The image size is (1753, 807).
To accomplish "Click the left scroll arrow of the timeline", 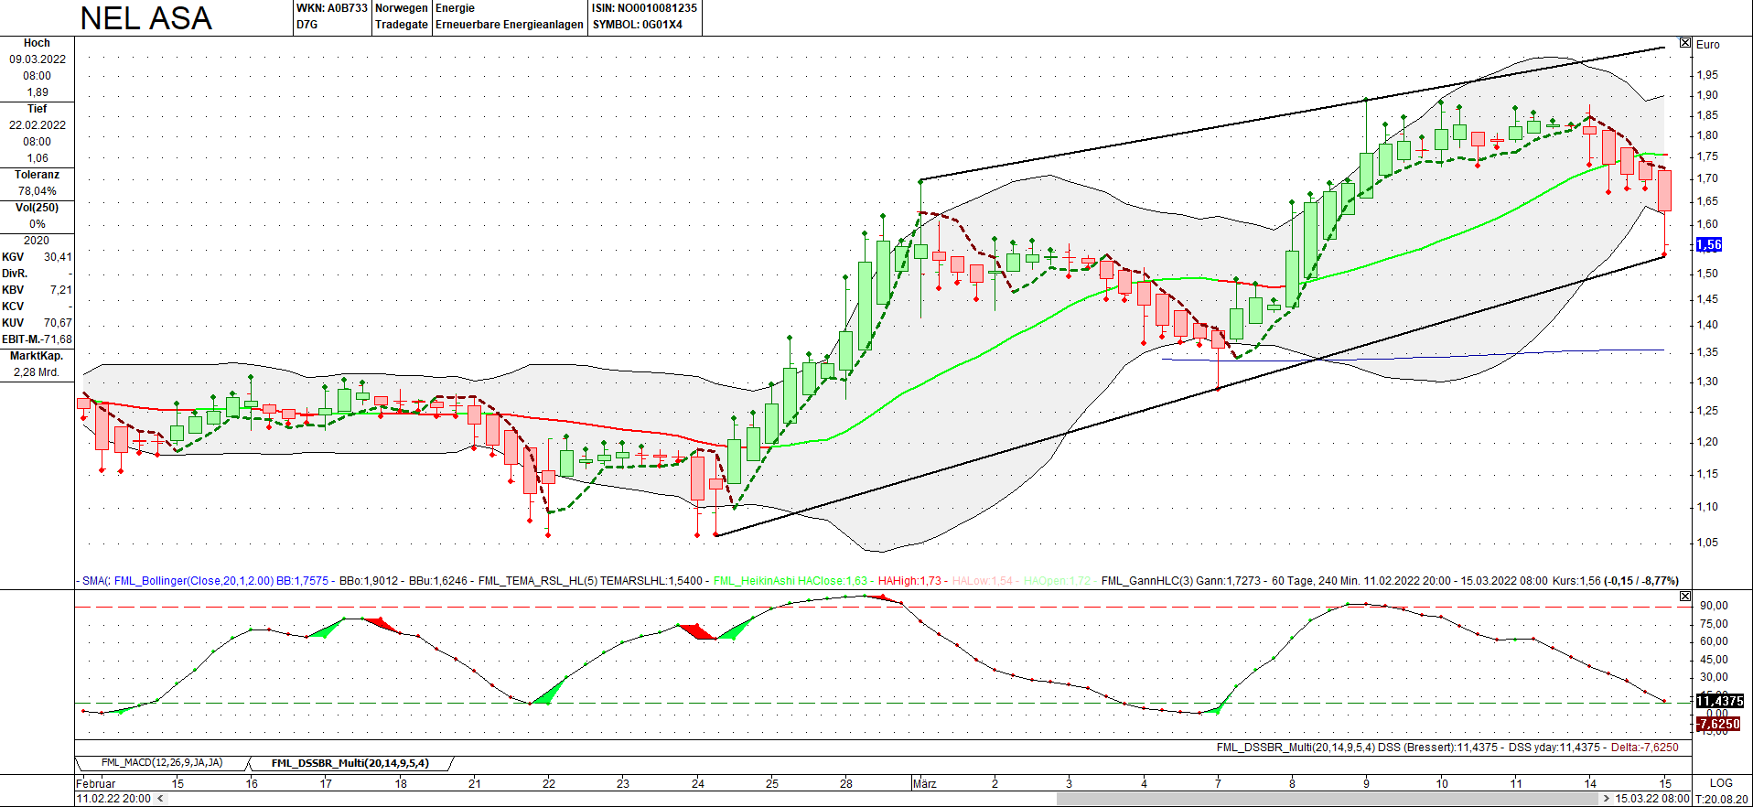I will click(161, 799).
